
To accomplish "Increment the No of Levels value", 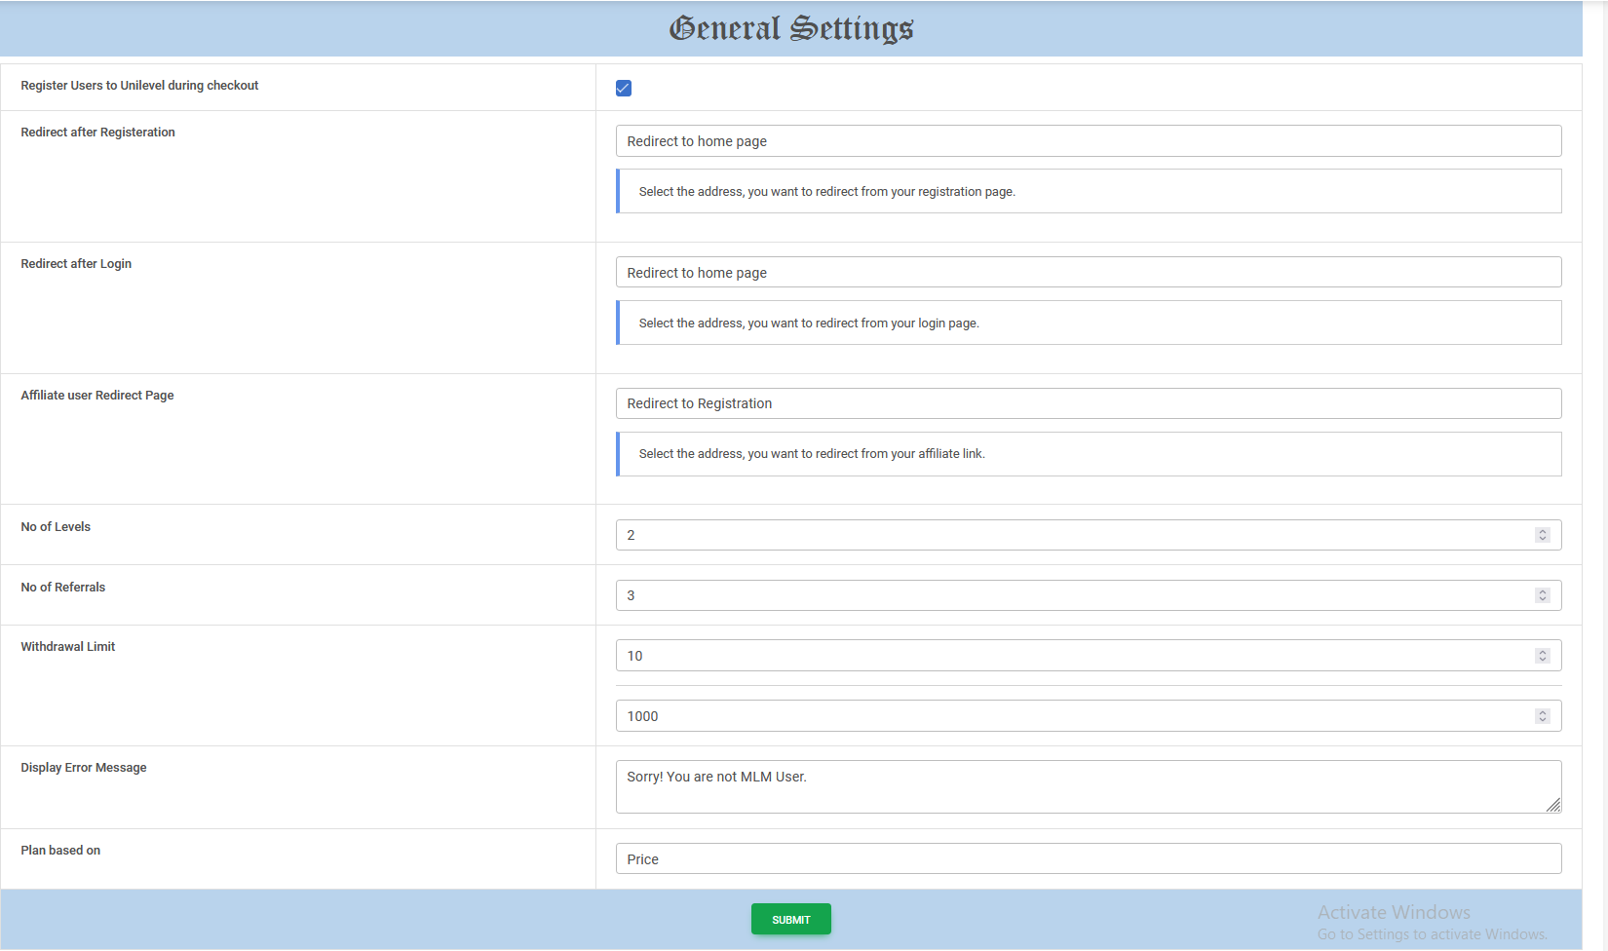I will click(x=1542, y=530).
